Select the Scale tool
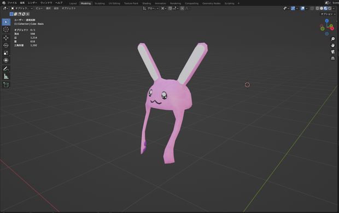This screenshot has width=339, height=213. tap(6, 53)
